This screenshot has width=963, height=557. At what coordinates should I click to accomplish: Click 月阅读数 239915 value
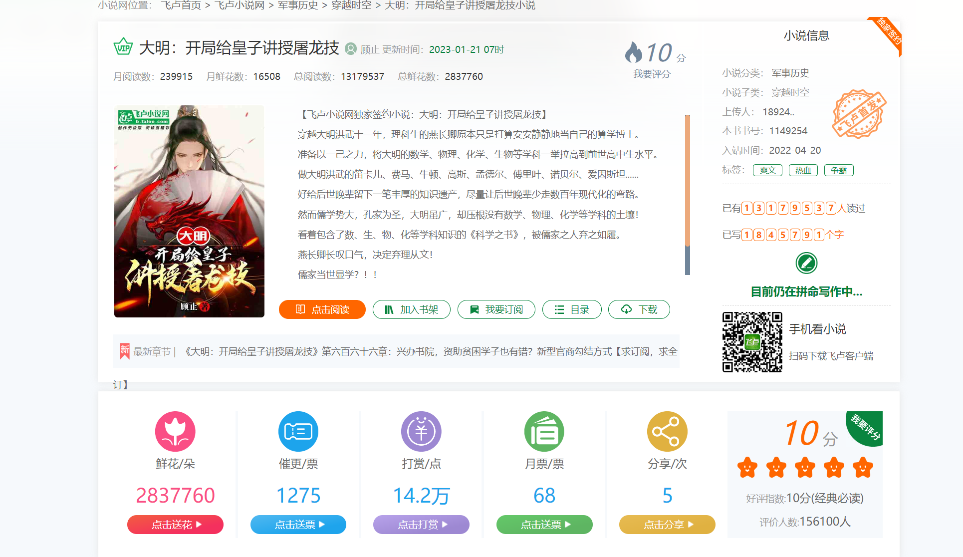point(176,76)
